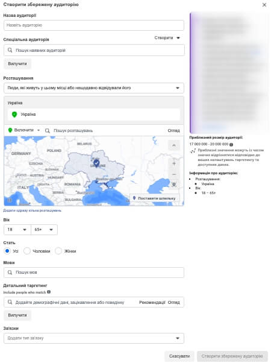271x363 pixels.
Task: Click the Назва аудиторії name input field
Action: coord(94,25)
